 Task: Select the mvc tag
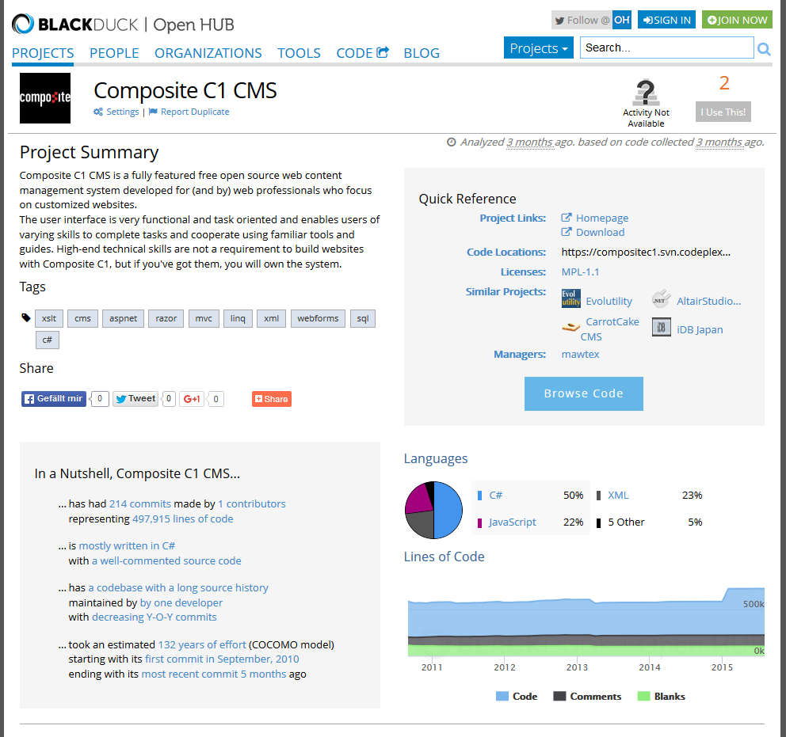click(x=204, y=318)
